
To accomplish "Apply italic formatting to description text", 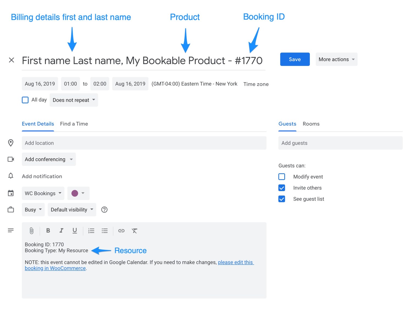I will [61, 231].
